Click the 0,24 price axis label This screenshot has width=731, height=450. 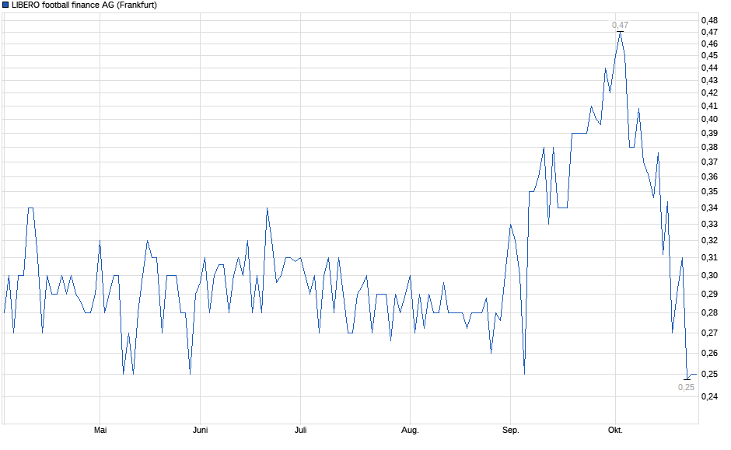[x=708, y=396]
